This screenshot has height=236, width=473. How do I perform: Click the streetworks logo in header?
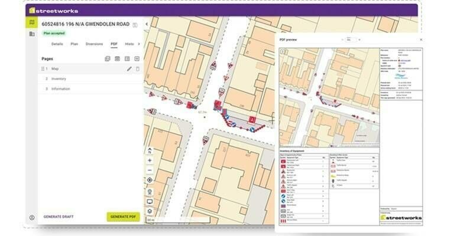53,11
